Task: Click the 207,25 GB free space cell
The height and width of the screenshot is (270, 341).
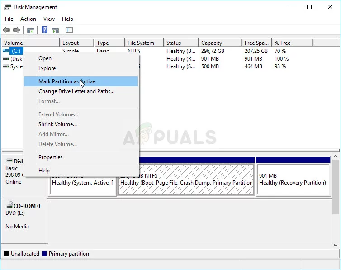Action: click(256, 51)
